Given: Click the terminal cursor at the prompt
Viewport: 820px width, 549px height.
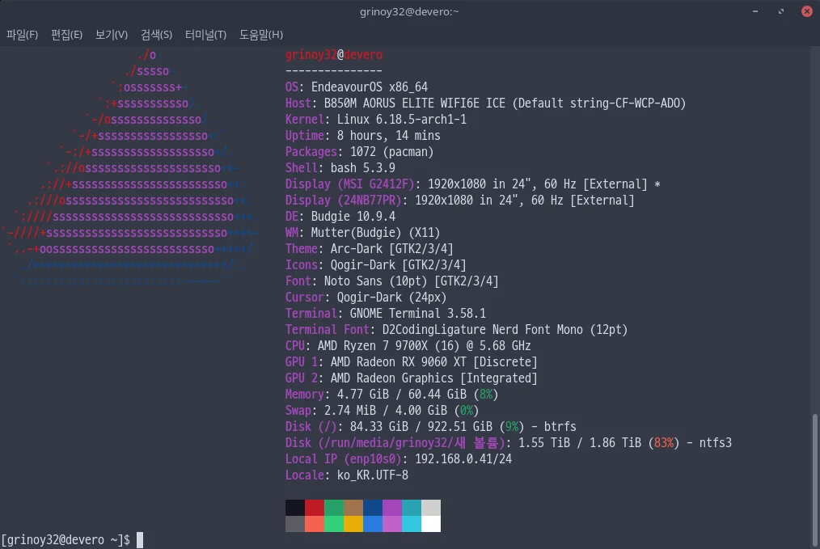Looking at the screenshot, I should 139,539.
